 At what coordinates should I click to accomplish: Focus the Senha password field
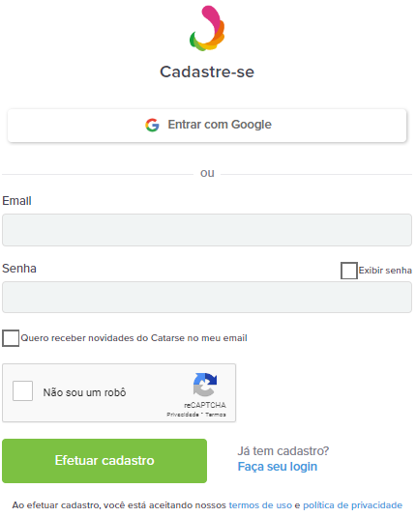pos(207,297)
